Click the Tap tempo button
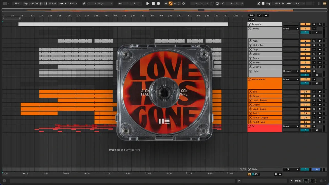Image resolution: width=329 pixels, height=185 pixels. click(x=25, y=4)
